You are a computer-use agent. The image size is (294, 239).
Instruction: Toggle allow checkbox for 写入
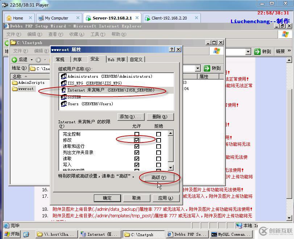pos(137,165)
